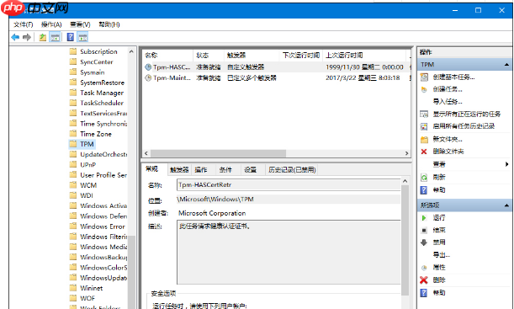
Task: Click the details pane scroll up arrow
Action: [x=405, y=181]
